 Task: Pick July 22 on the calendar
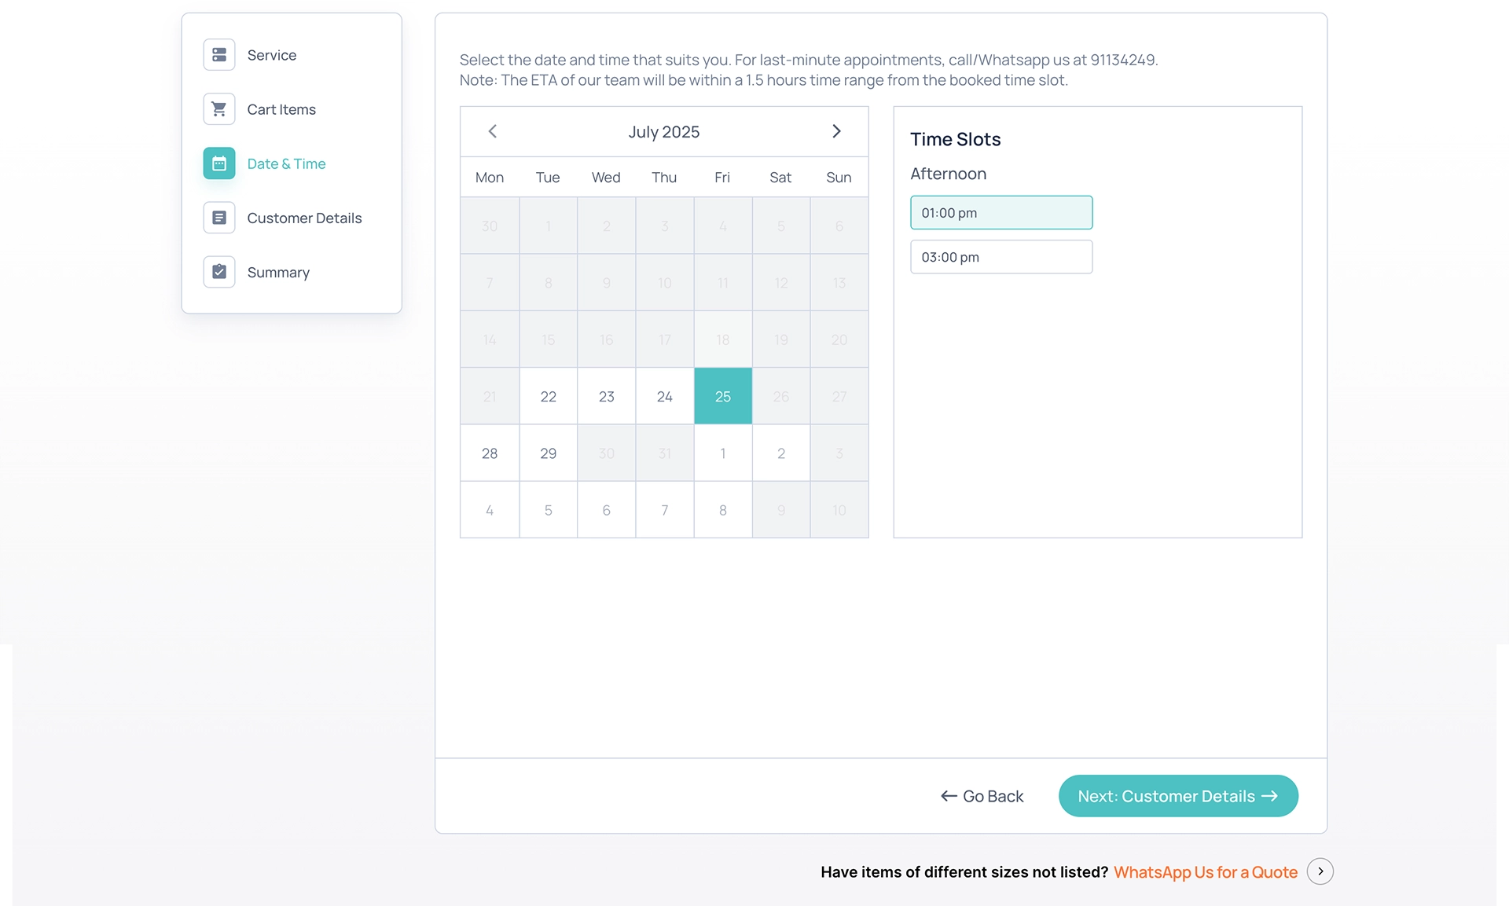tap(549, 397)
